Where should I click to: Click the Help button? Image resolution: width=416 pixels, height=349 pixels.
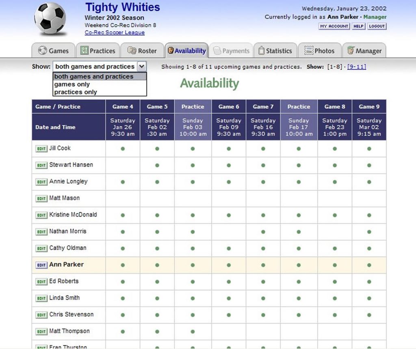(358, 26)
